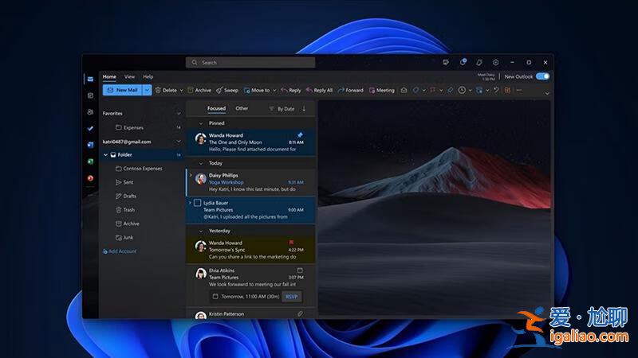
Task: Open the To Do checkmark app
Action: [x=90, y=128]
